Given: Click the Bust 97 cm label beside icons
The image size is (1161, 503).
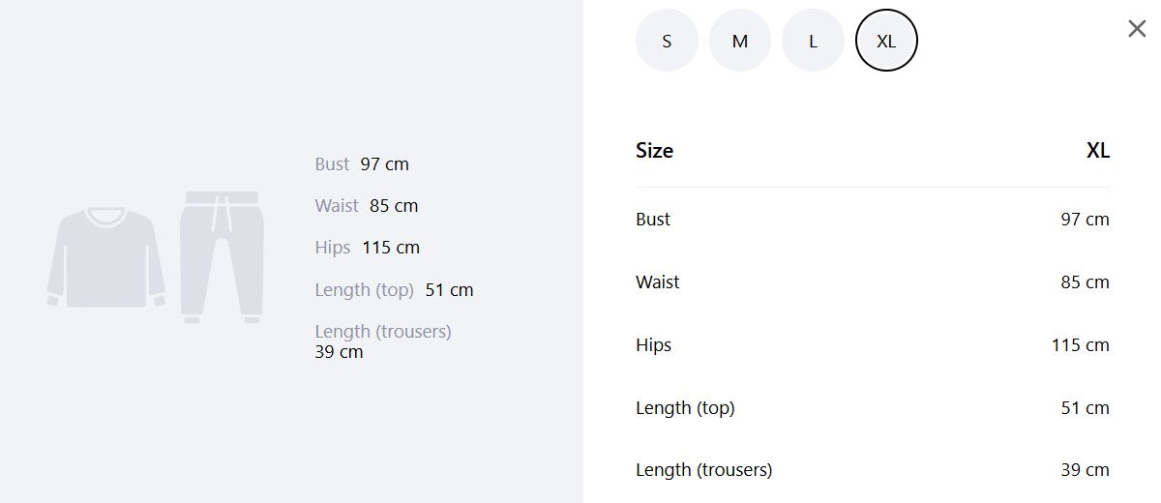Looking at the screenshot, I should [x=362, y=164].
